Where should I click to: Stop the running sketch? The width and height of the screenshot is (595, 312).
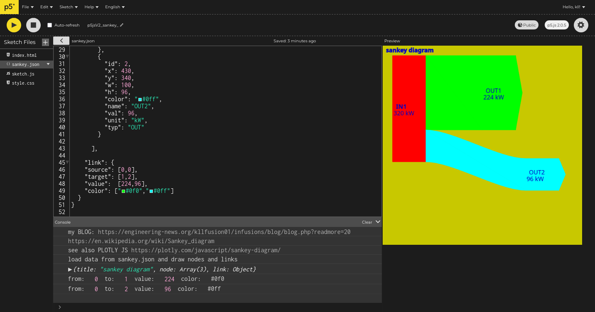click(x=33, y=25)
